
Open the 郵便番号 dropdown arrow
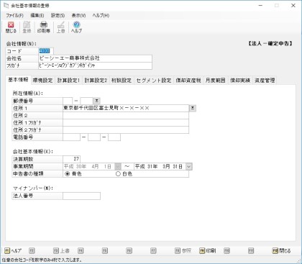96,101
